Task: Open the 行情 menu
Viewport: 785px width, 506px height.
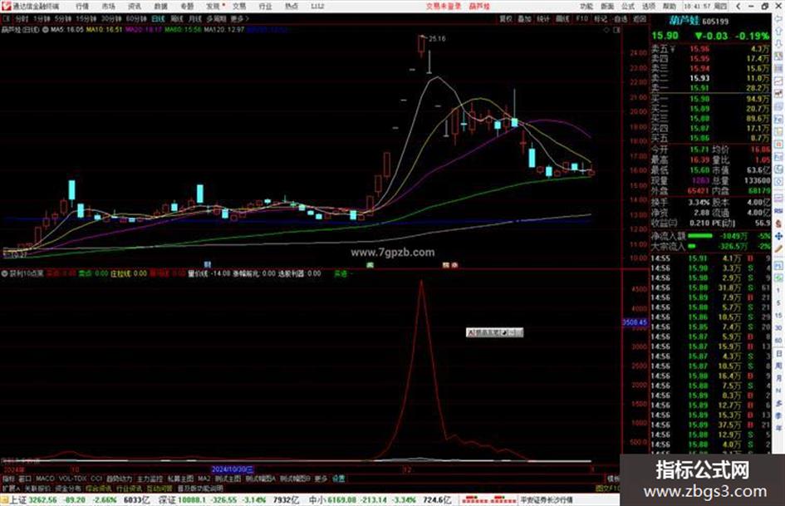Action: 82,6
